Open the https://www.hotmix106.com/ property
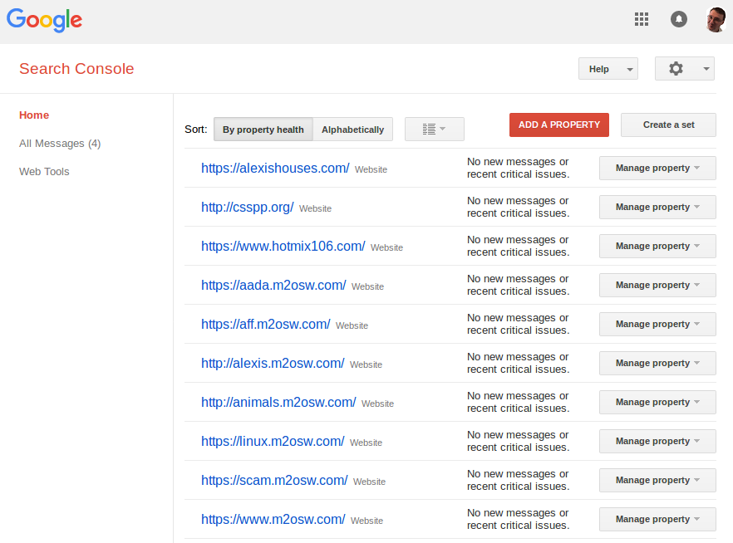This screenshot has height=543, width=733. click(x=283, y=246)
